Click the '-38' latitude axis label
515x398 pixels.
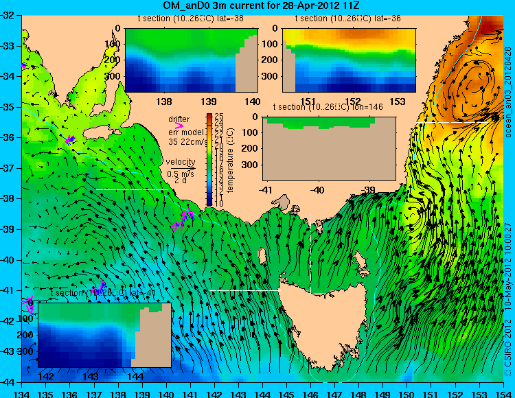pyautogui.click(x=8, y=199)
